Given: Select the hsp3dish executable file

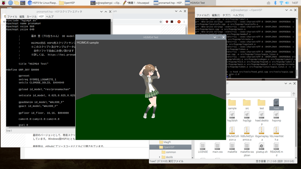Looking at the screenshot, I should (x=232, y=117).
